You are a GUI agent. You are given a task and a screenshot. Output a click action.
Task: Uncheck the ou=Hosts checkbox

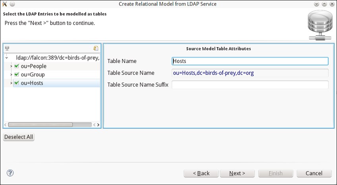point(17,83)
